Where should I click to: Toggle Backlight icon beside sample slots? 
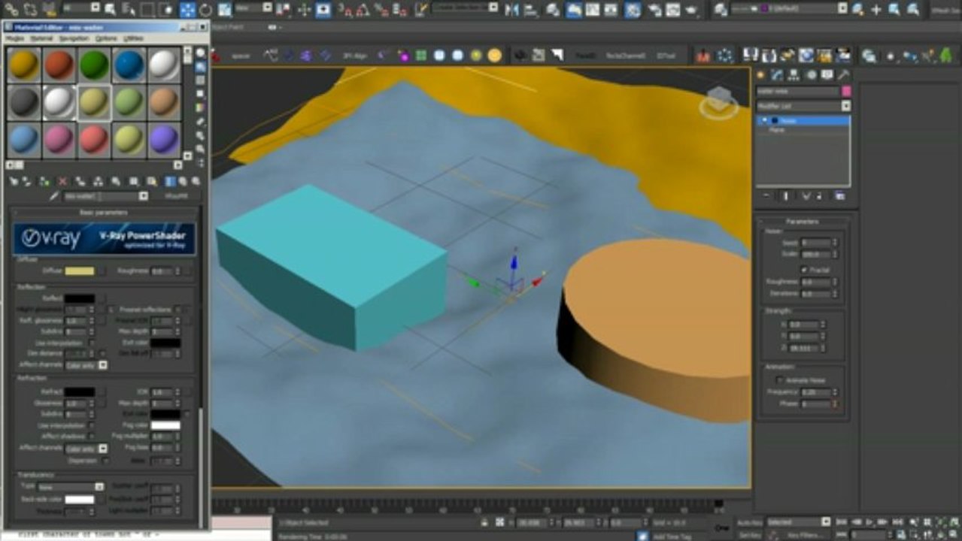pos(201,66)
